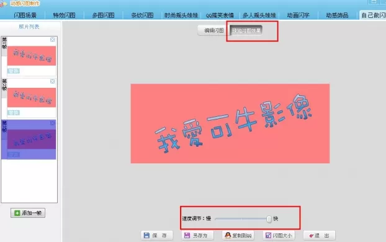
Task: Open the QQ搞笑表情 tab
Action: [x=220, y=15]
